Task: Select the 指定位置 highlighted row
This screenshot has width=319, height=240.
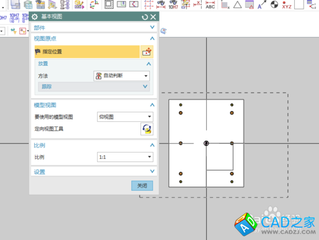Action: tap(87, 52)
